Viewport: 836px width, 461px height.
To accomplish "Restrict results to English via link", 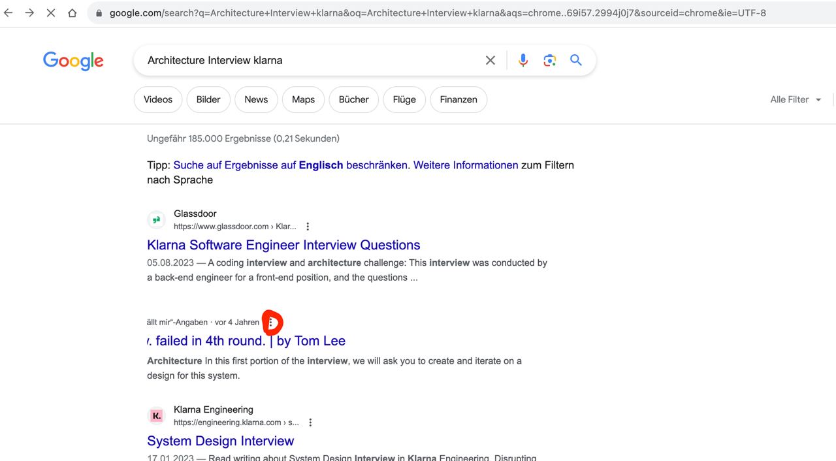I will click(x=291, y=165).
